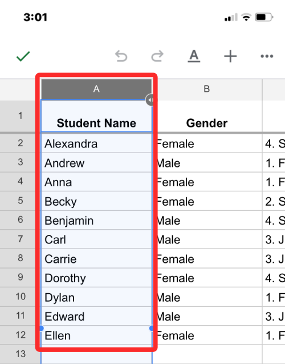
Task: Click the cell containing Benjamin
Action: pos(96,220)
